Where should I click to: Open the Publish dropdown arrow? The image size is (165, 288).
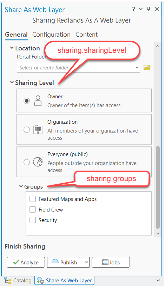coord(87,262)
